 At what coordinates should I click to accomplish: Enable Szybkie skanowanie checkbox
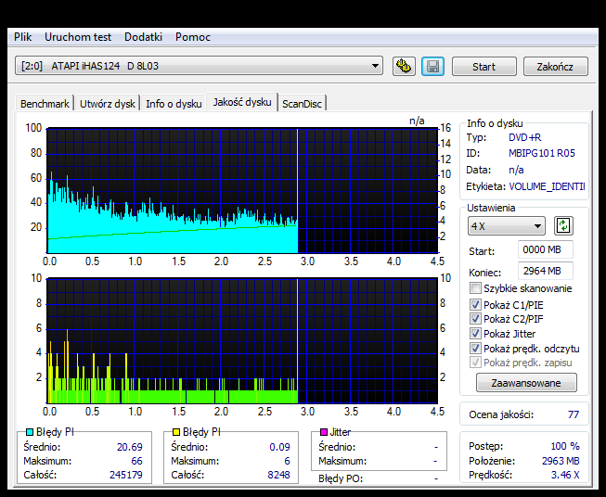point(475,288)
